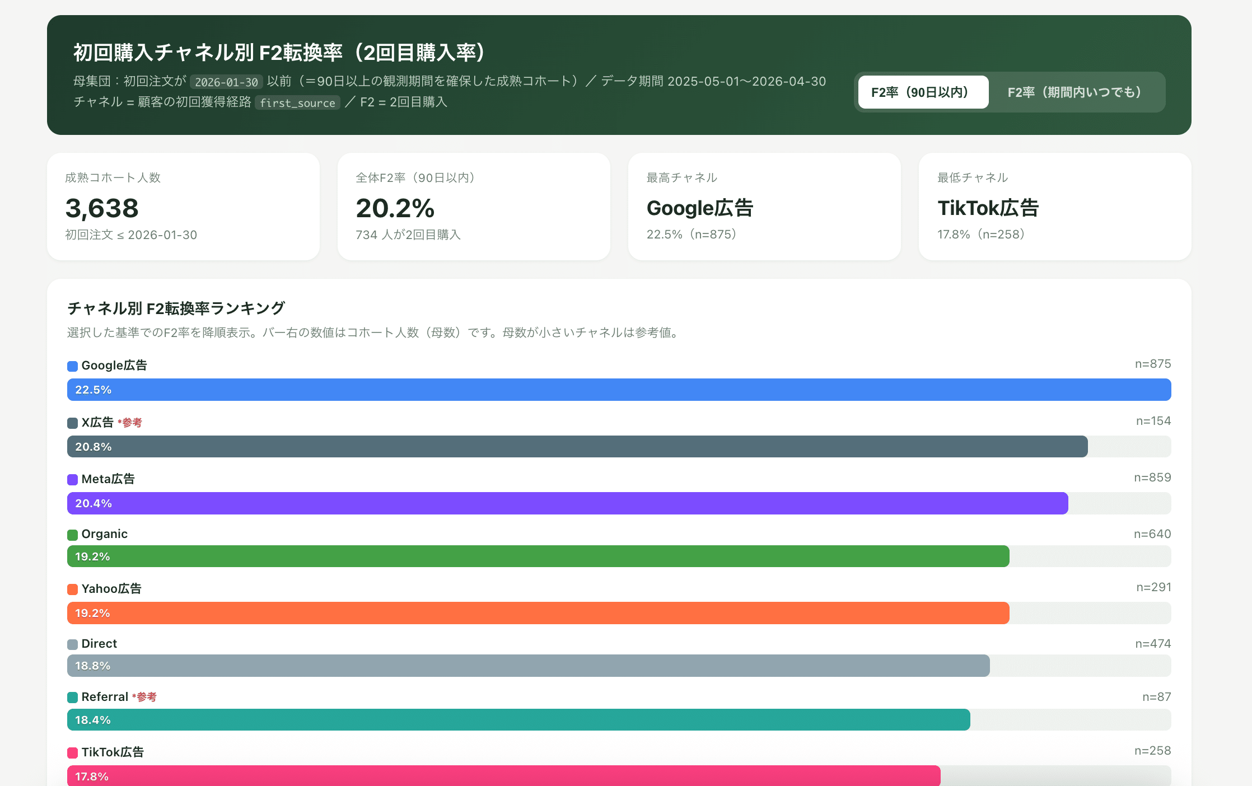1252x786 pixels.
Task: Click the page title 初回購入チャネル別 F2転換率
Action: coord(279,53)
